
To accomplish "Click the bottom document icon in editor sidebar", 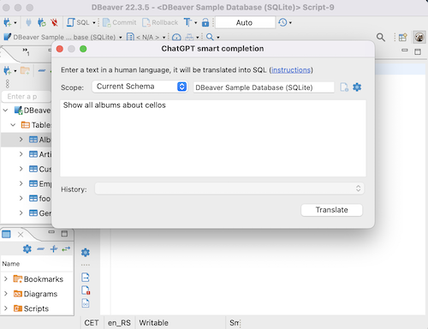I will [86, 303].
